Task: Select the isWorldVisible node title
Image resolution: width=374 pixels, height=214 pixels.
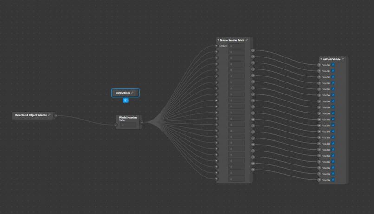Action: coord(332,59)
